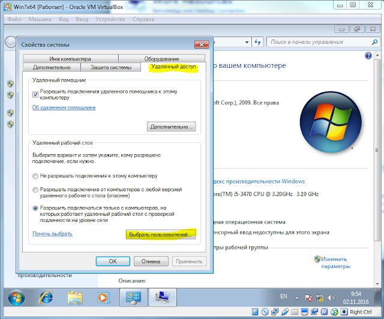The height and width of the screenshot is (319, 384).
Task: Click VirtualBox window title icon
Action: (x=7, y=7)
